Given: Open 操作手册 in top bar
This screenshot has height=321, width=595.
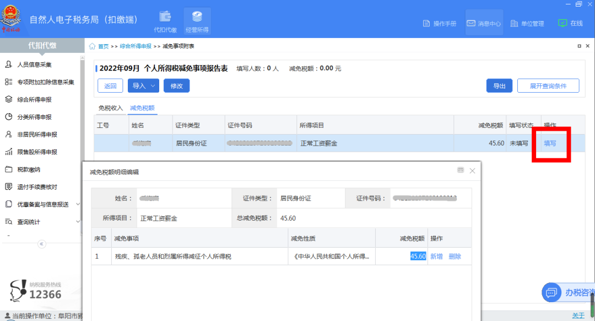Looking at the screenshot, I should click(x=440, y=24).
